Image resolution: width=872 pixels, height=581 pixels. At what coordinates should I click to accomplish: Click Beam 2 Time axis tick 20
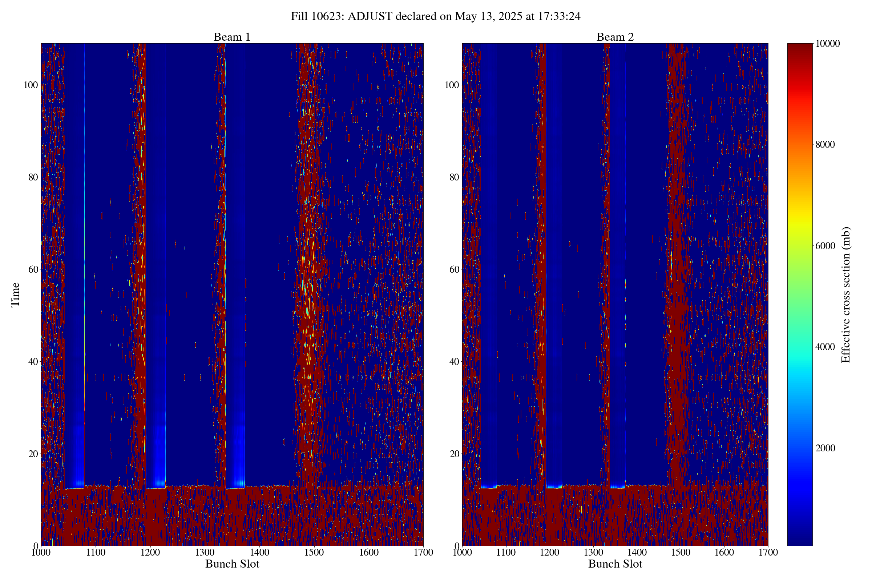pyautogui.click(x=455, y=454)
